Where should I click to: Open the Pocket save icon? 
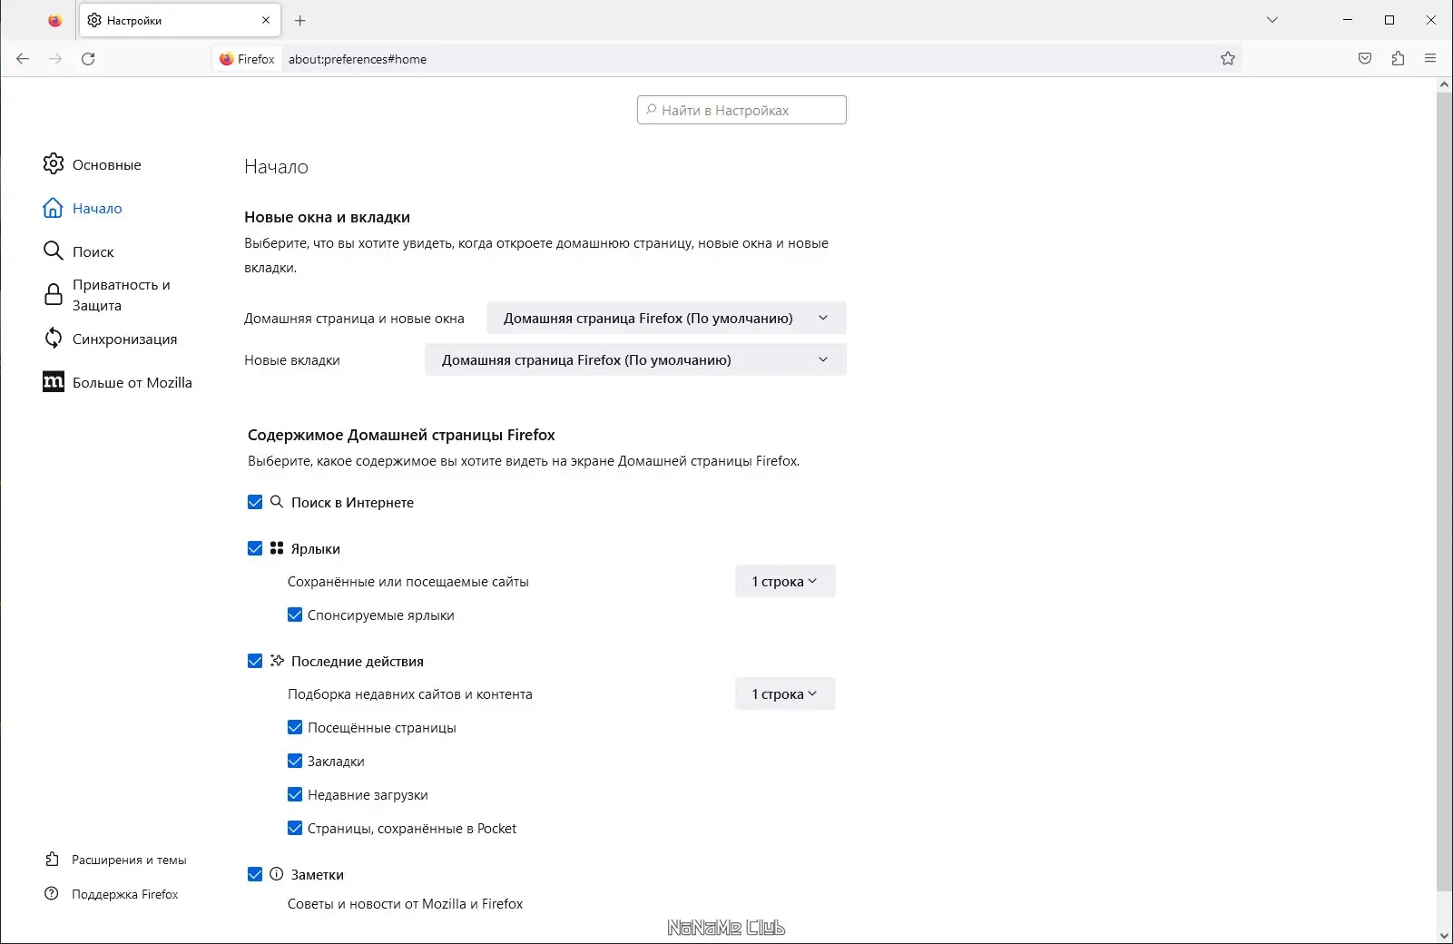[1365, 59]
